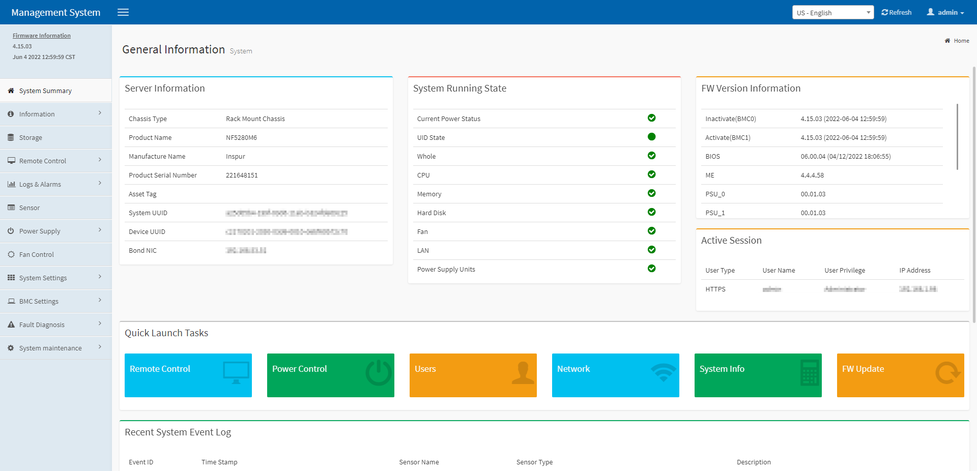Click the power icon on Power Control tile
Screen dimensions: 977x471
tap(379, 373)
